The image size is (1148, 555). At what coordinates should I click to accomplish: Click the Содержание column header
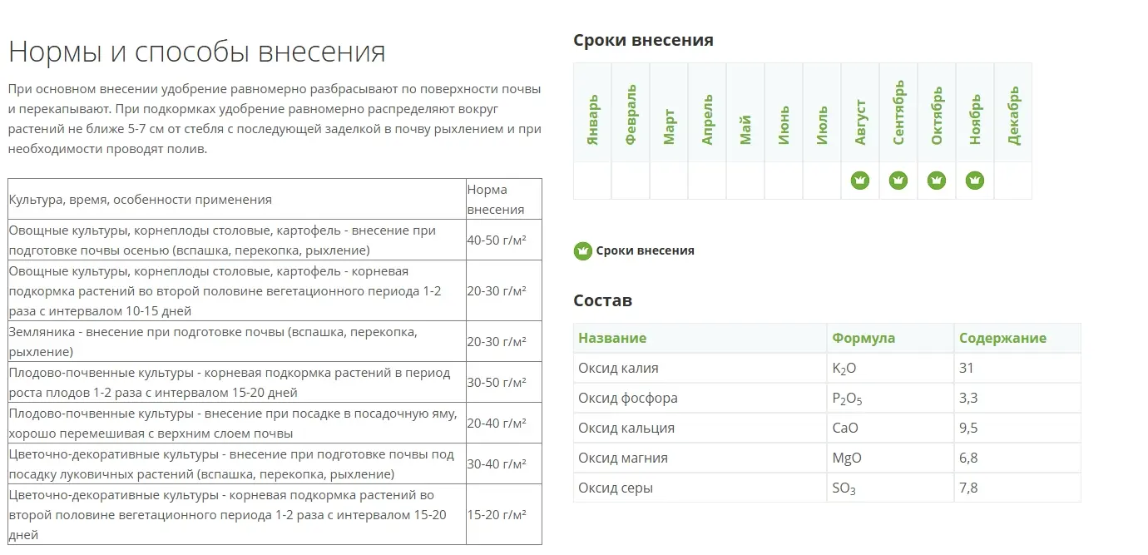[x=1002, y=338]
